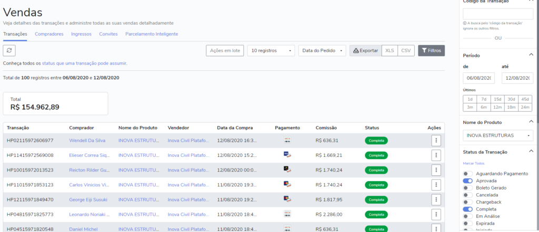The width and height of the screenshot is (539, 232).
Task: Toggle the Chargeback status filter
Action: coord(468,202)
